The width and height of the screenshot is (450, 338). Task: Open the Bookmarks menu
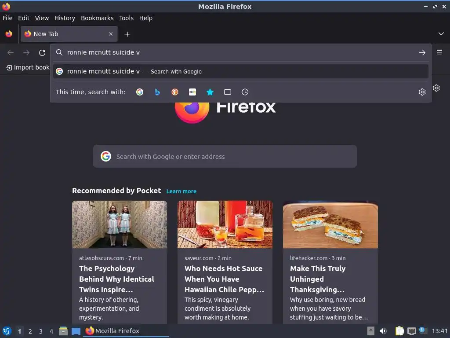97,18
